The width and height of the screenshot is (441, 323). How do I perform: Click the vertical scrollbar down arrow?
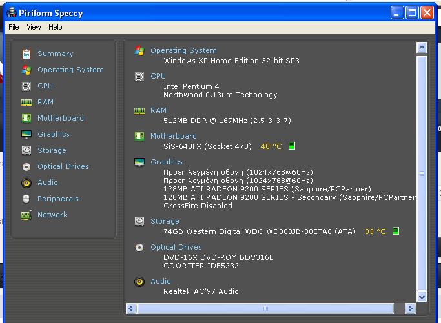point(422,297)
